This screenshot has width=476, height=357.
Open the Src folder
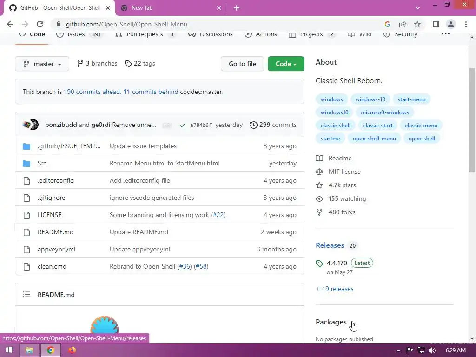pyautogui.click(x=42, y=163)
